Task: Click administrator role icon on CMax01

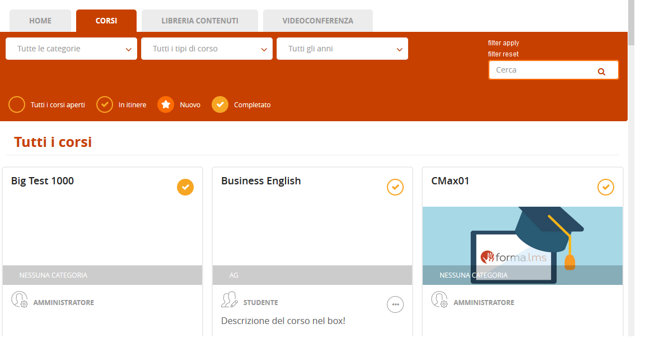Action: click(440, 300)
